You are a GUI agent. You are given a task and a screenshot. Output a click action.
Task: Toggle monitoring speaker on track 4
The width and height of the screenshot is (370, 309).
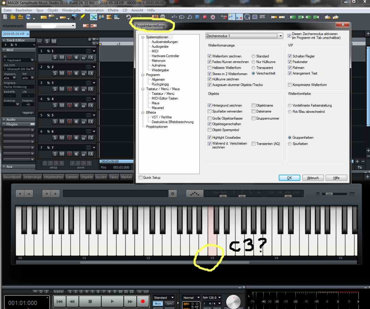pos(76,105)
